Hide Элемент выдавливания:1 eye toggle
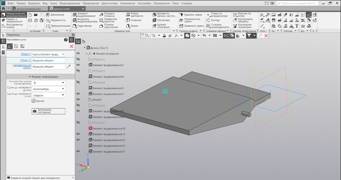The width and height of the screenshot is (341, 180). click(x=78, y=65)
